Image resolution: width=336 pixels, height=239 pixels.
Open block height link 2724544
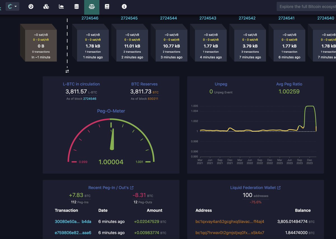[169, 18]
